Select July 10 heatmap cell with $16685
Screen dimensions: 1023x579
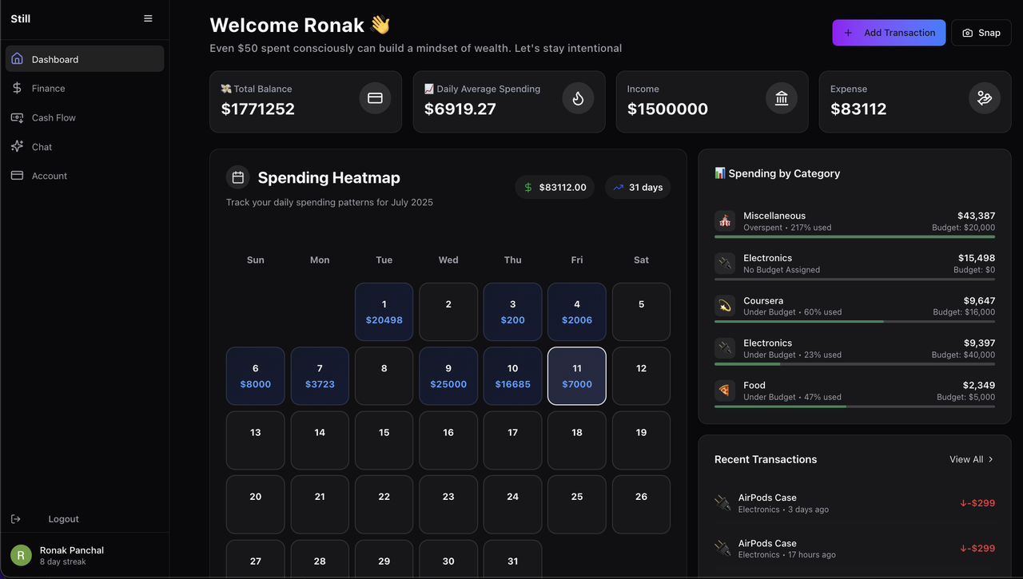[x=512, y=375]
